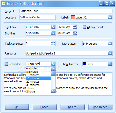The width and height of the screenshot is (116, 113).
Task: Open the End time date picker arrow
Action: point(53,33)
